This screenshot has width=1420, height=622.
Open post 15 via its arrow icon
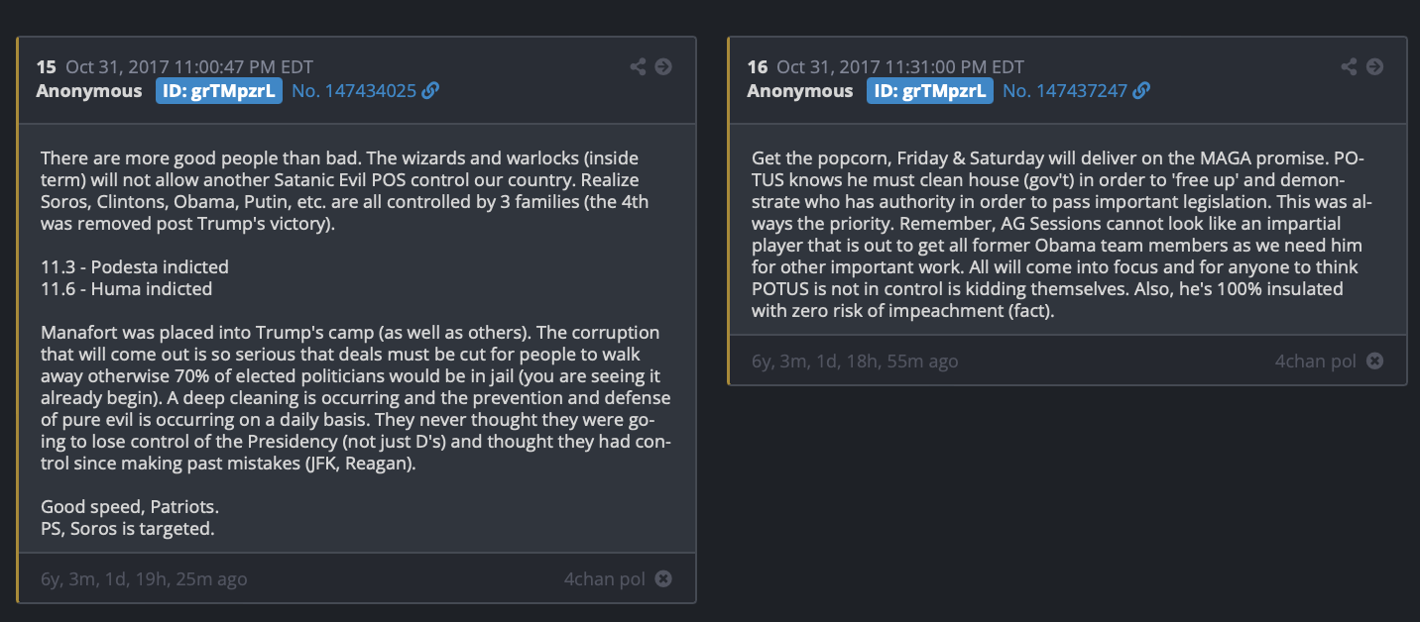pos(663,66)
